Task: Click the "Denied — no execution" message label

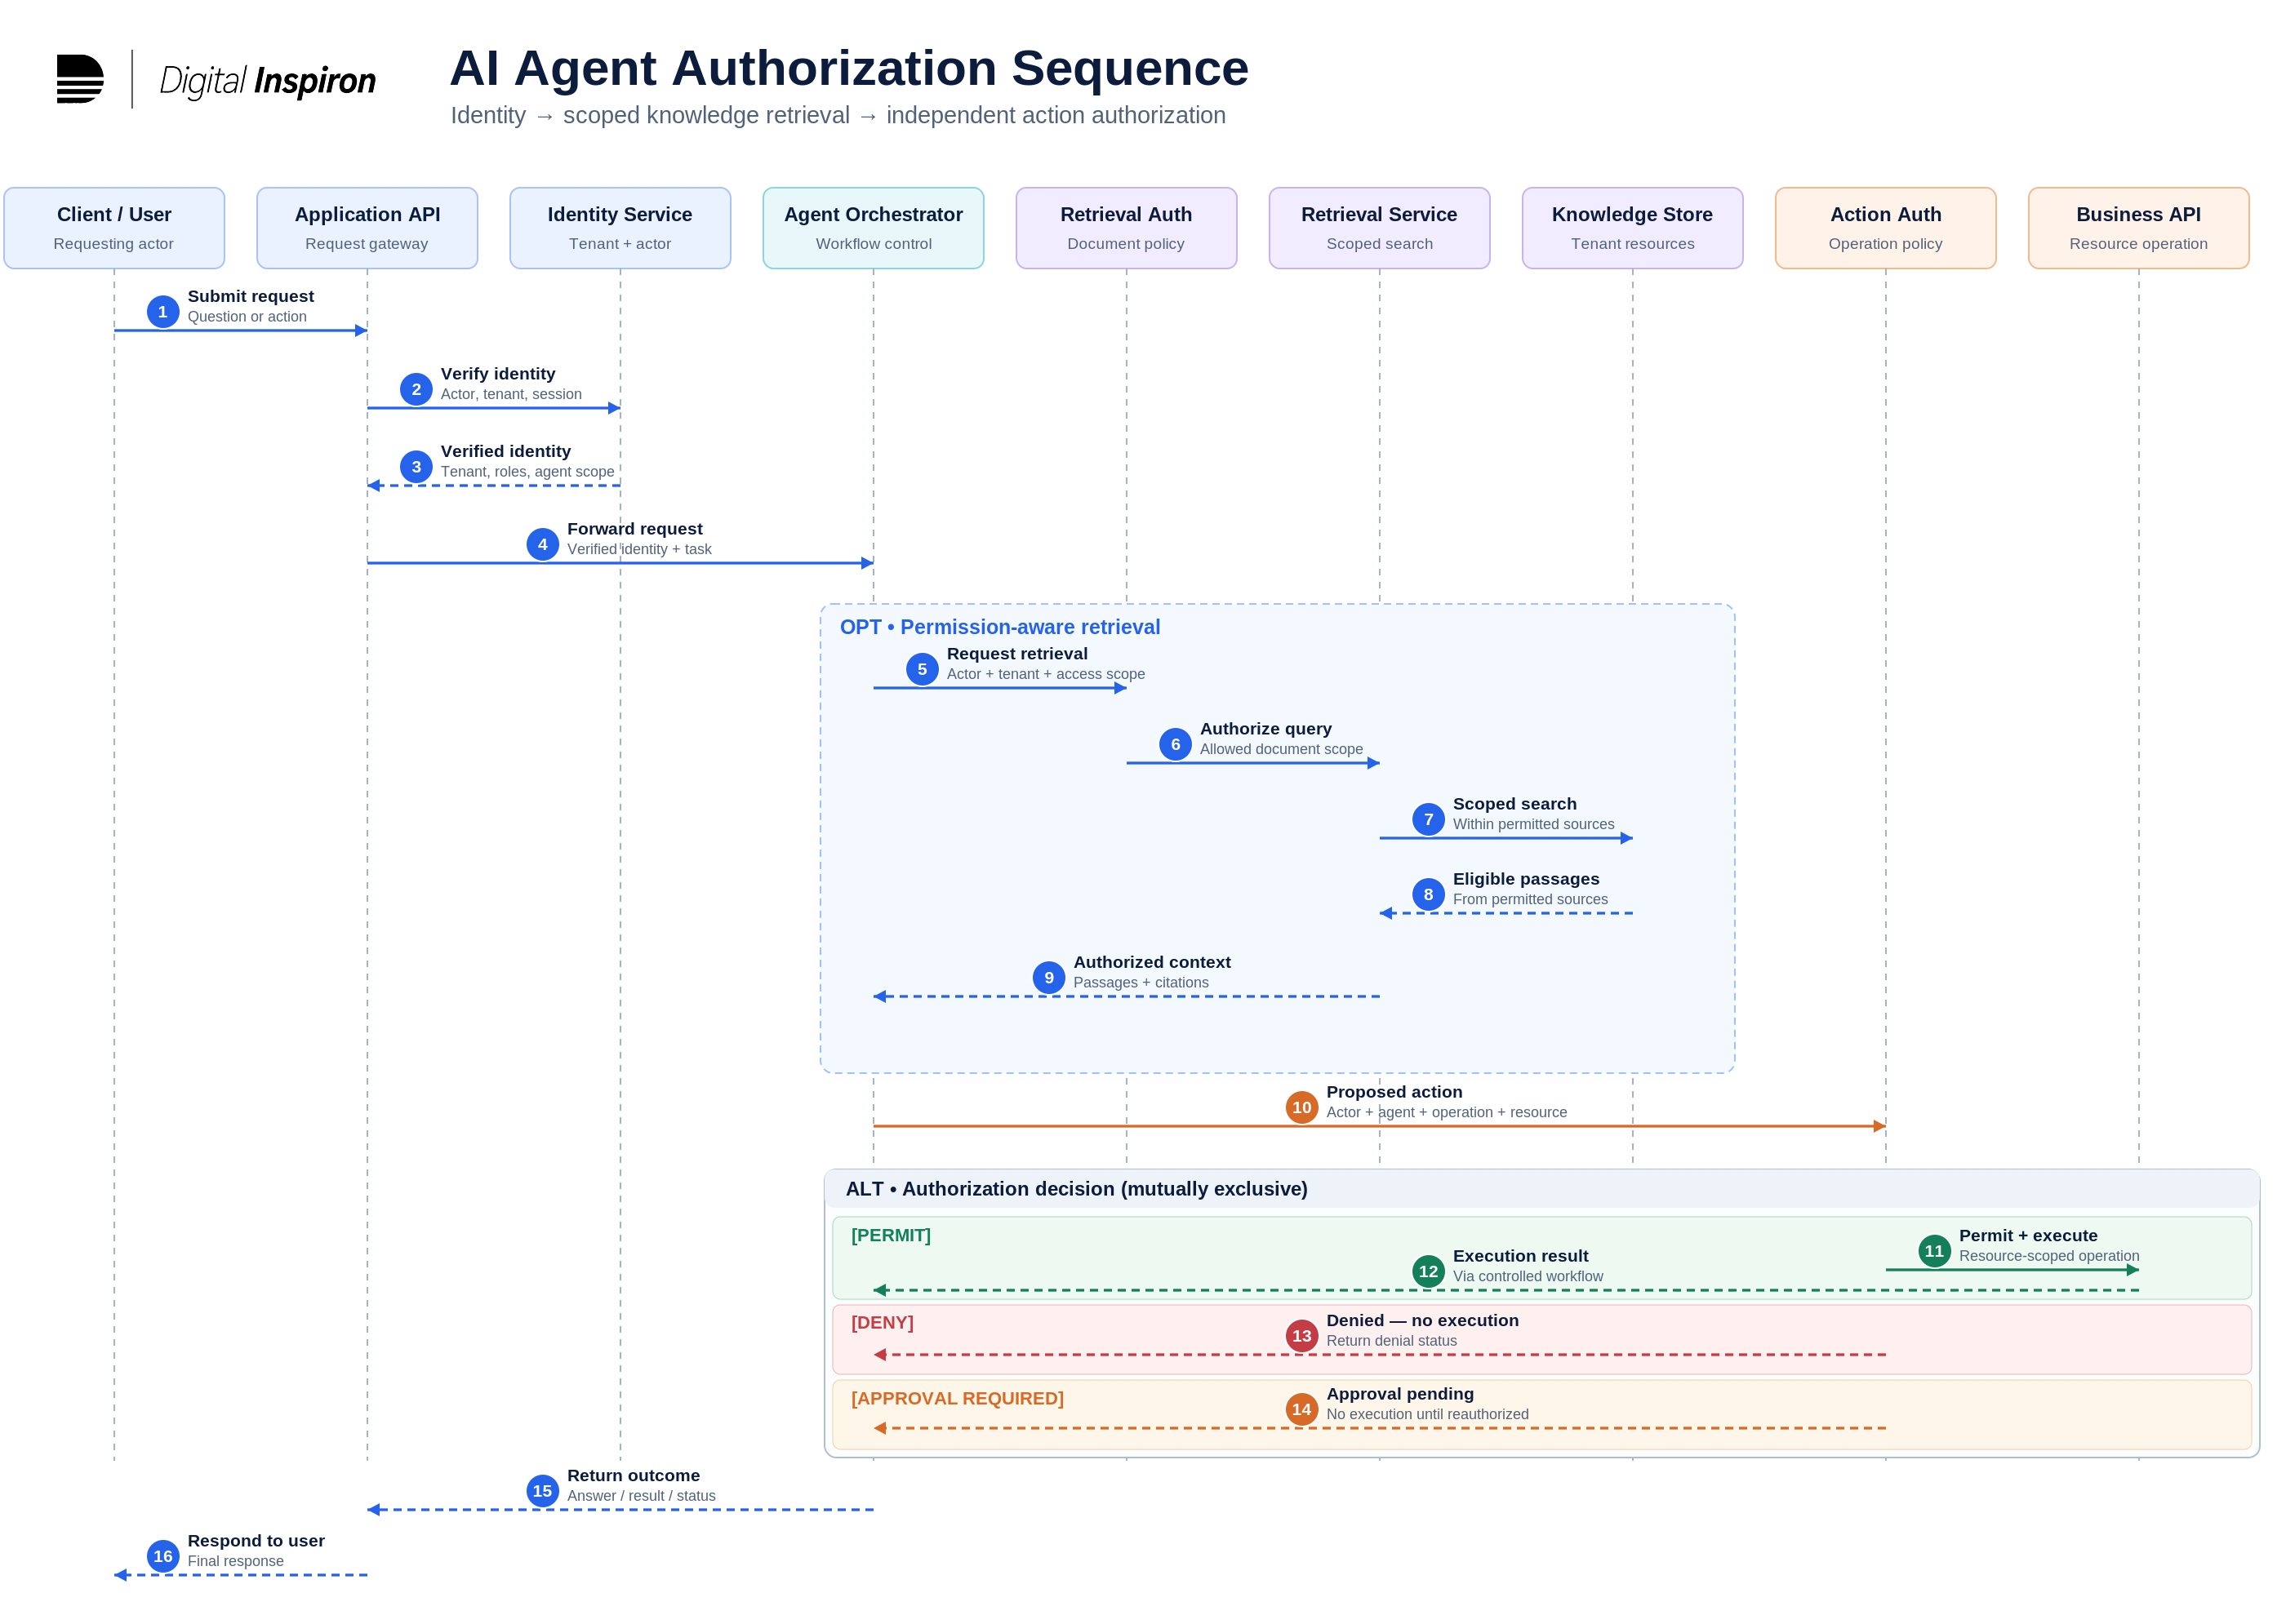Action: [1422, 1321]
